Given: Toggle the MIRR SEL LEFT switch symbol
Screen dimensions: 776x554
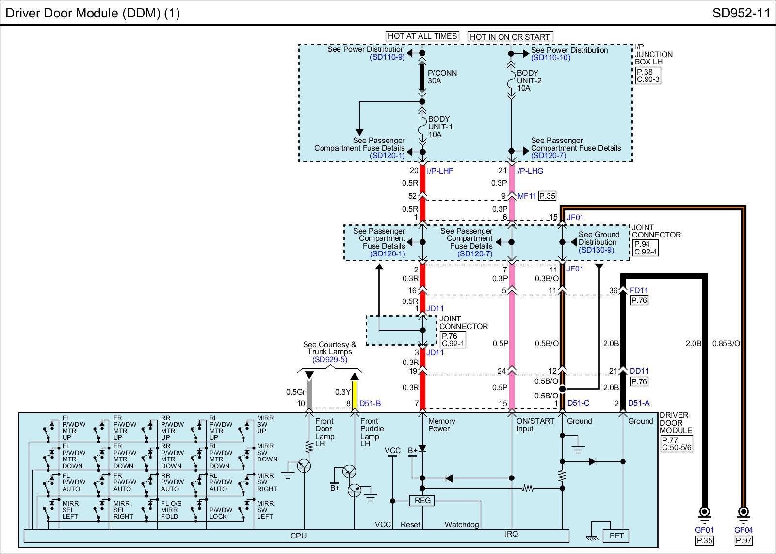Looking at the screenshot, I should 49,510.
